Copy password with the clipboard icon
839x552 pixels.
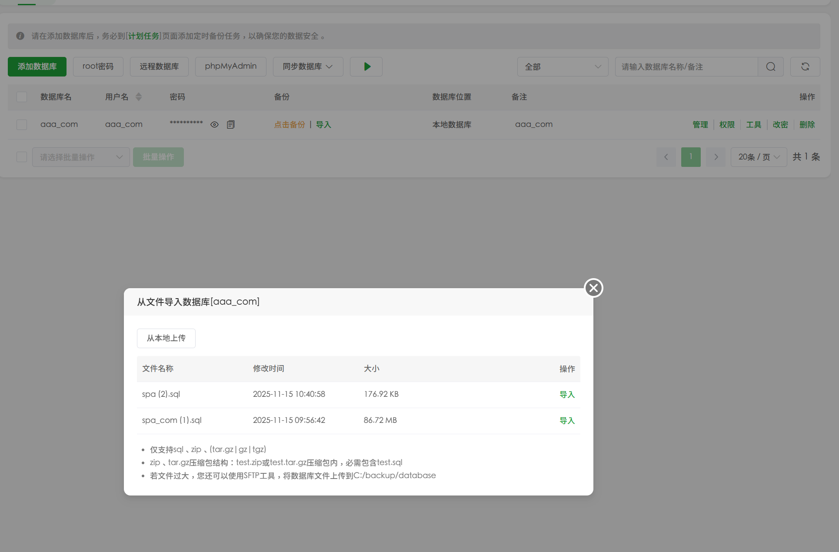[x=230, y=125]
